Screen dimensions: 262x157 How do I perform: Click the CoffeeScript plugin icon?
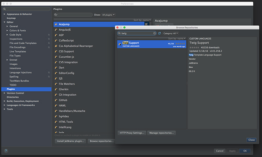pyautogui.click(x=56, y=40)
